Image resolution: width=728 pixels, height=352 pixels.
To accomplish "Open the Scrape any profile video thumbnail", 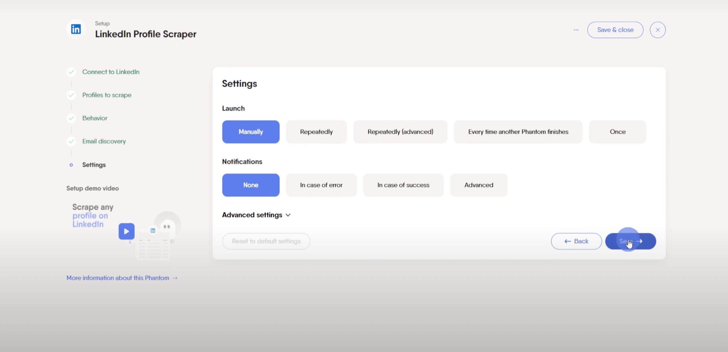I will click(124, 231).
